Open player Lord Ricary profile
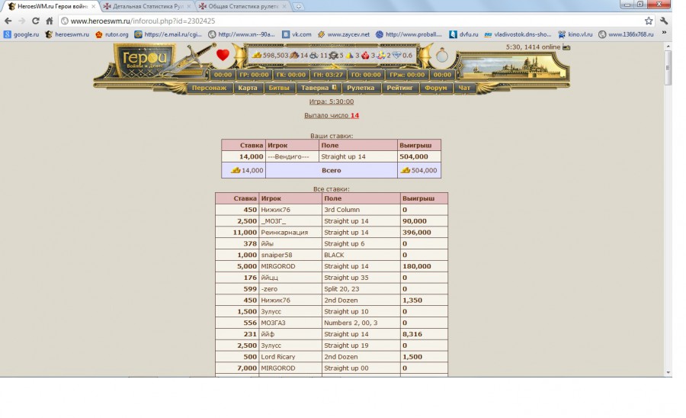 (x=277, y=357)
